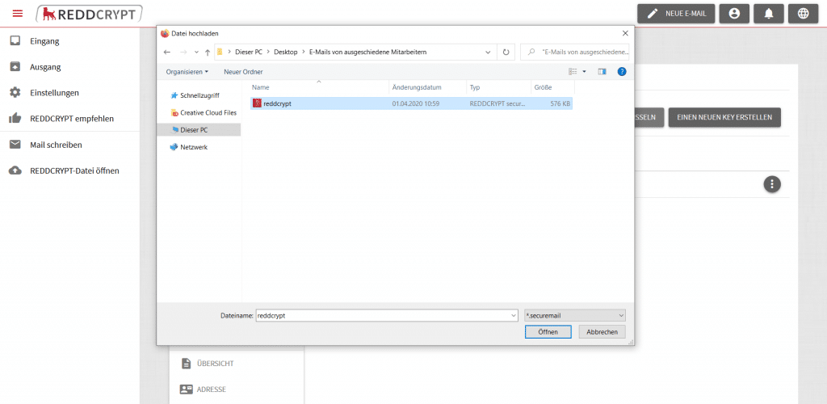Refresh the folder with reload icon

click(506, 52)
